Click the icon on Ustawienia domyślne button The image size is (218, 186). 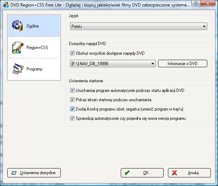[14, 173]
